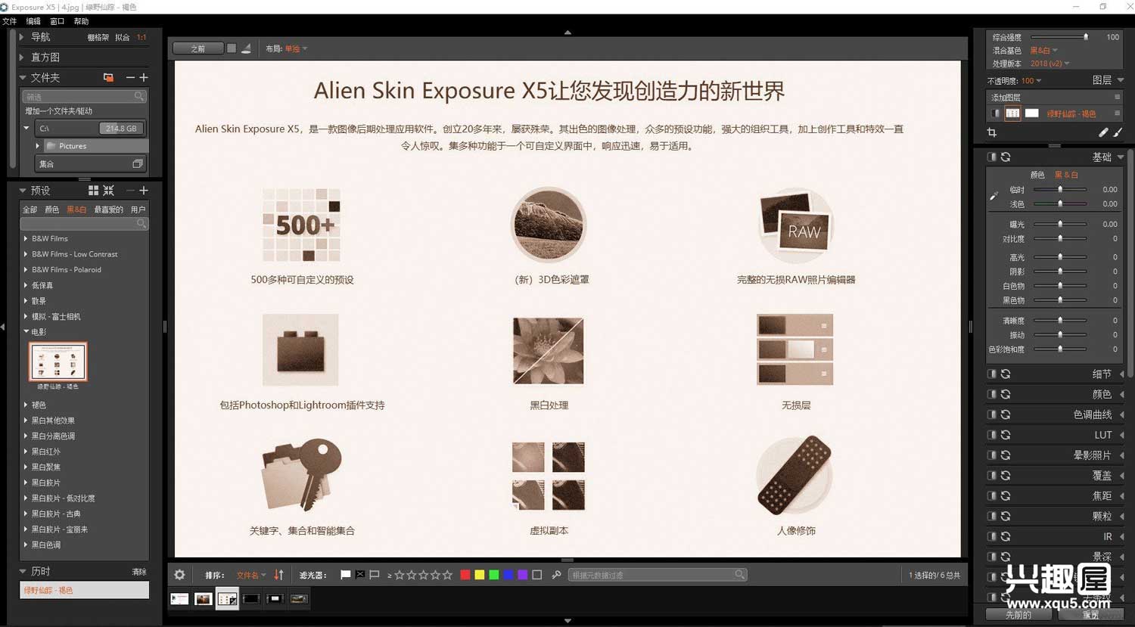Image resolution: width=1135 pixels, height=627 pixels.
Task: Reset the basic panel settings
Action: tap(1006, 157)
